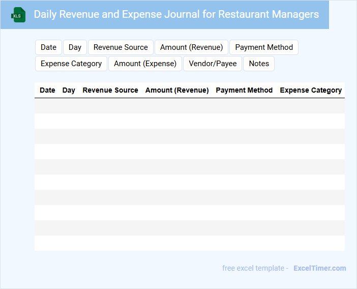Click the free excel template footer text

tap(255, 268)
